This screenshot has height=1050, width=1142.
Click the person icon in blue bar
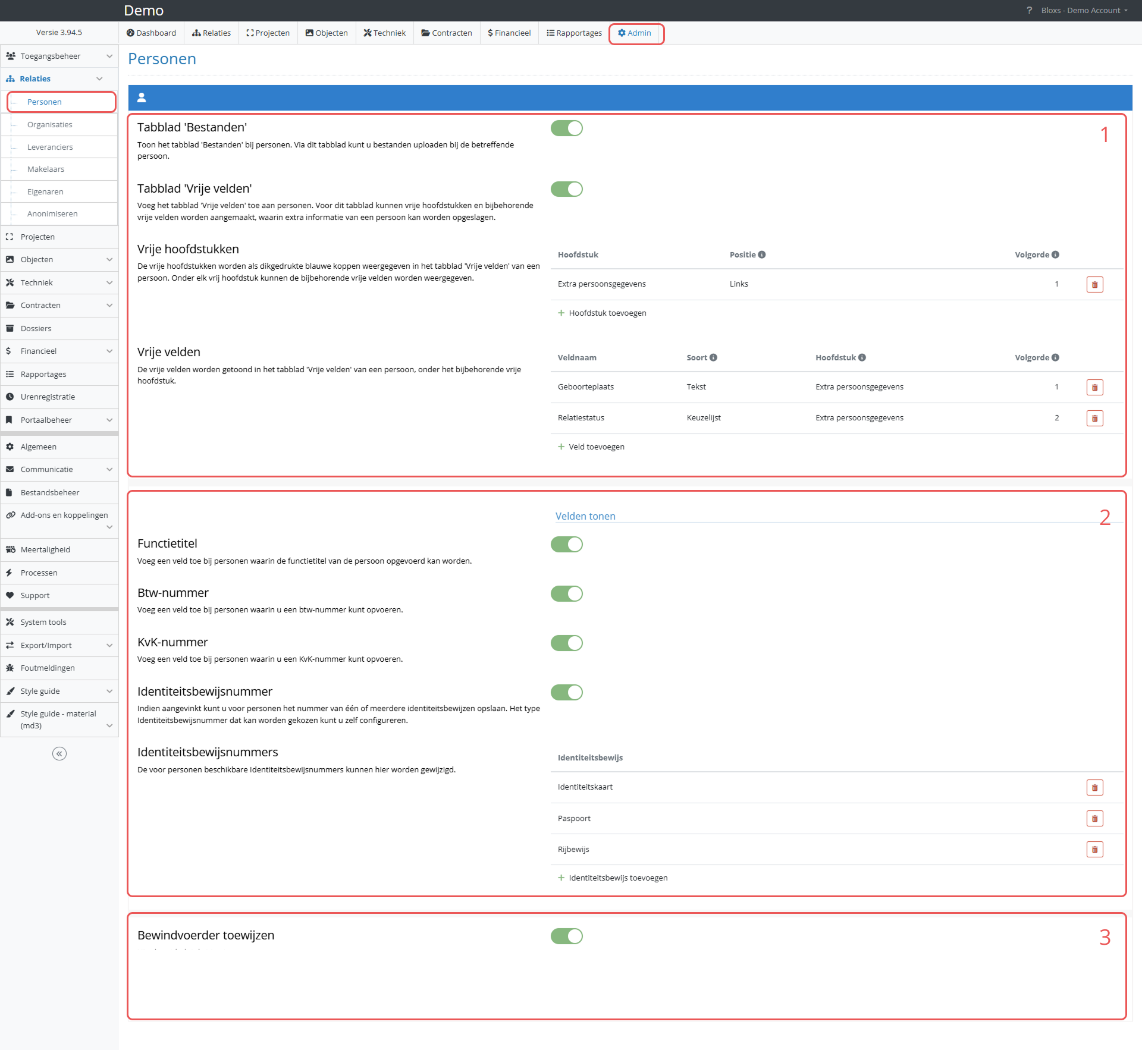pyautogui.click(x=142, y=98)
